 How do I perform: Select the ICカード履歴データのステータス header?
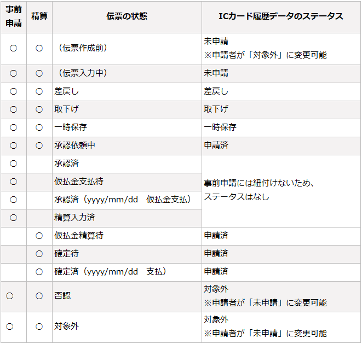coord(280,16)
